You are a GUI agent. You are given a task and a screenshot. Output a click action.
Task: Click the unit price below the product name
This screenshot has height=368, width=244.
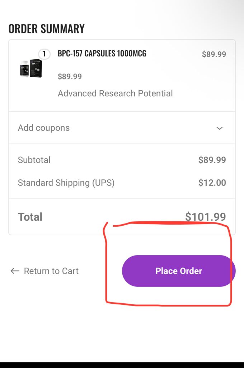pyautogui.click(x=70, y=76)
